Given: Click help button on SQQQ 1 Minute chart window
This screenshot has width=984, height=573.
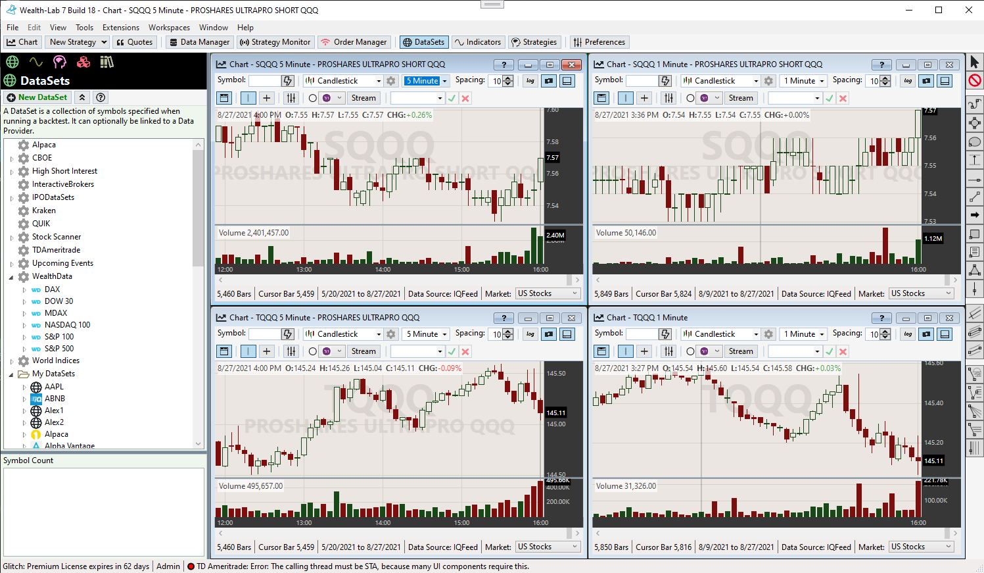Looking at the screenshot, I should click(x=881, y=64).
